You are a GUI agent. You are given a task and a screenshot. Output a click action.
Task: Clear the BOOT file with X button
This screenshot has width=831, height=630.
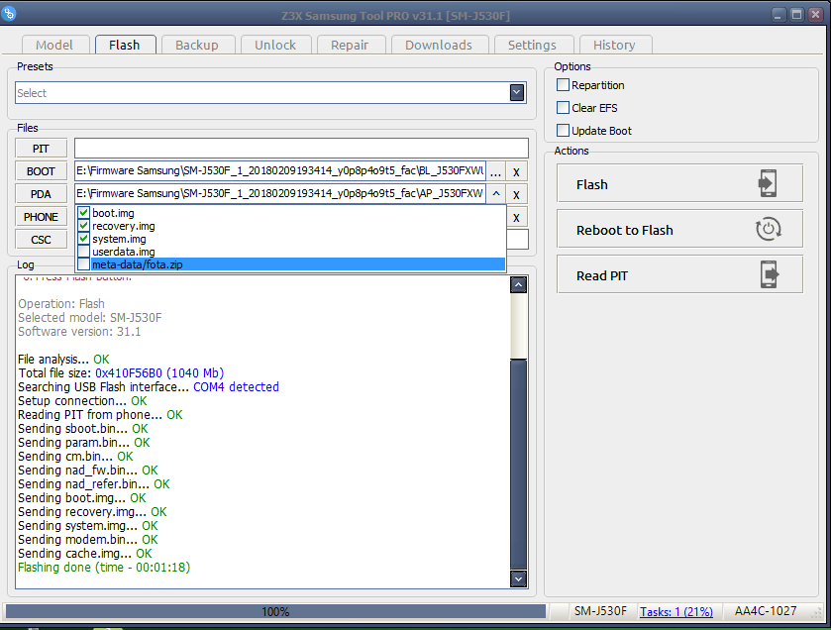pyautogui.click(x=516, y=172)
